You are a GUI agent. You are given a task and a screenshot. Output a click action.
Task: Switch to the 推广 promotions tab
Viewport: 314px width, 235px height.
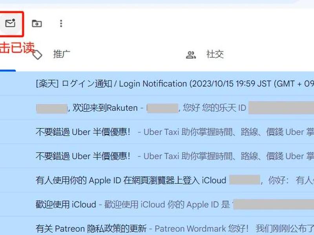click(62, 54)
